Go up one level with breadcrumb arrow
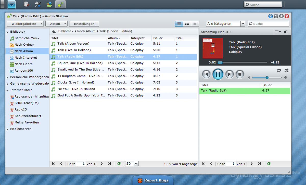 pos(54,31)
